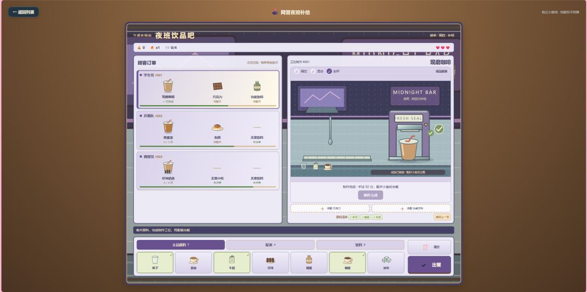Viewport: 587px width, 292px height.
Task: Click the flame combo x1 indicator
Action: [155, 48]
